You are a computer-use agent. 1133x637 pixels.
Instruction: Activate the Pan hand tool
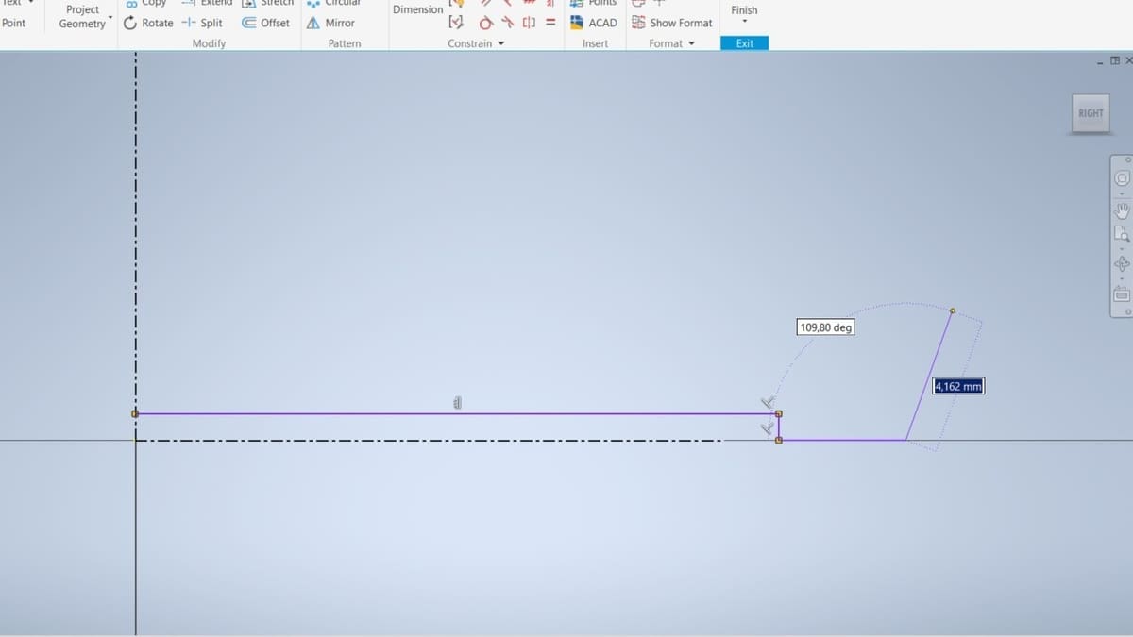click(1122, 210)
